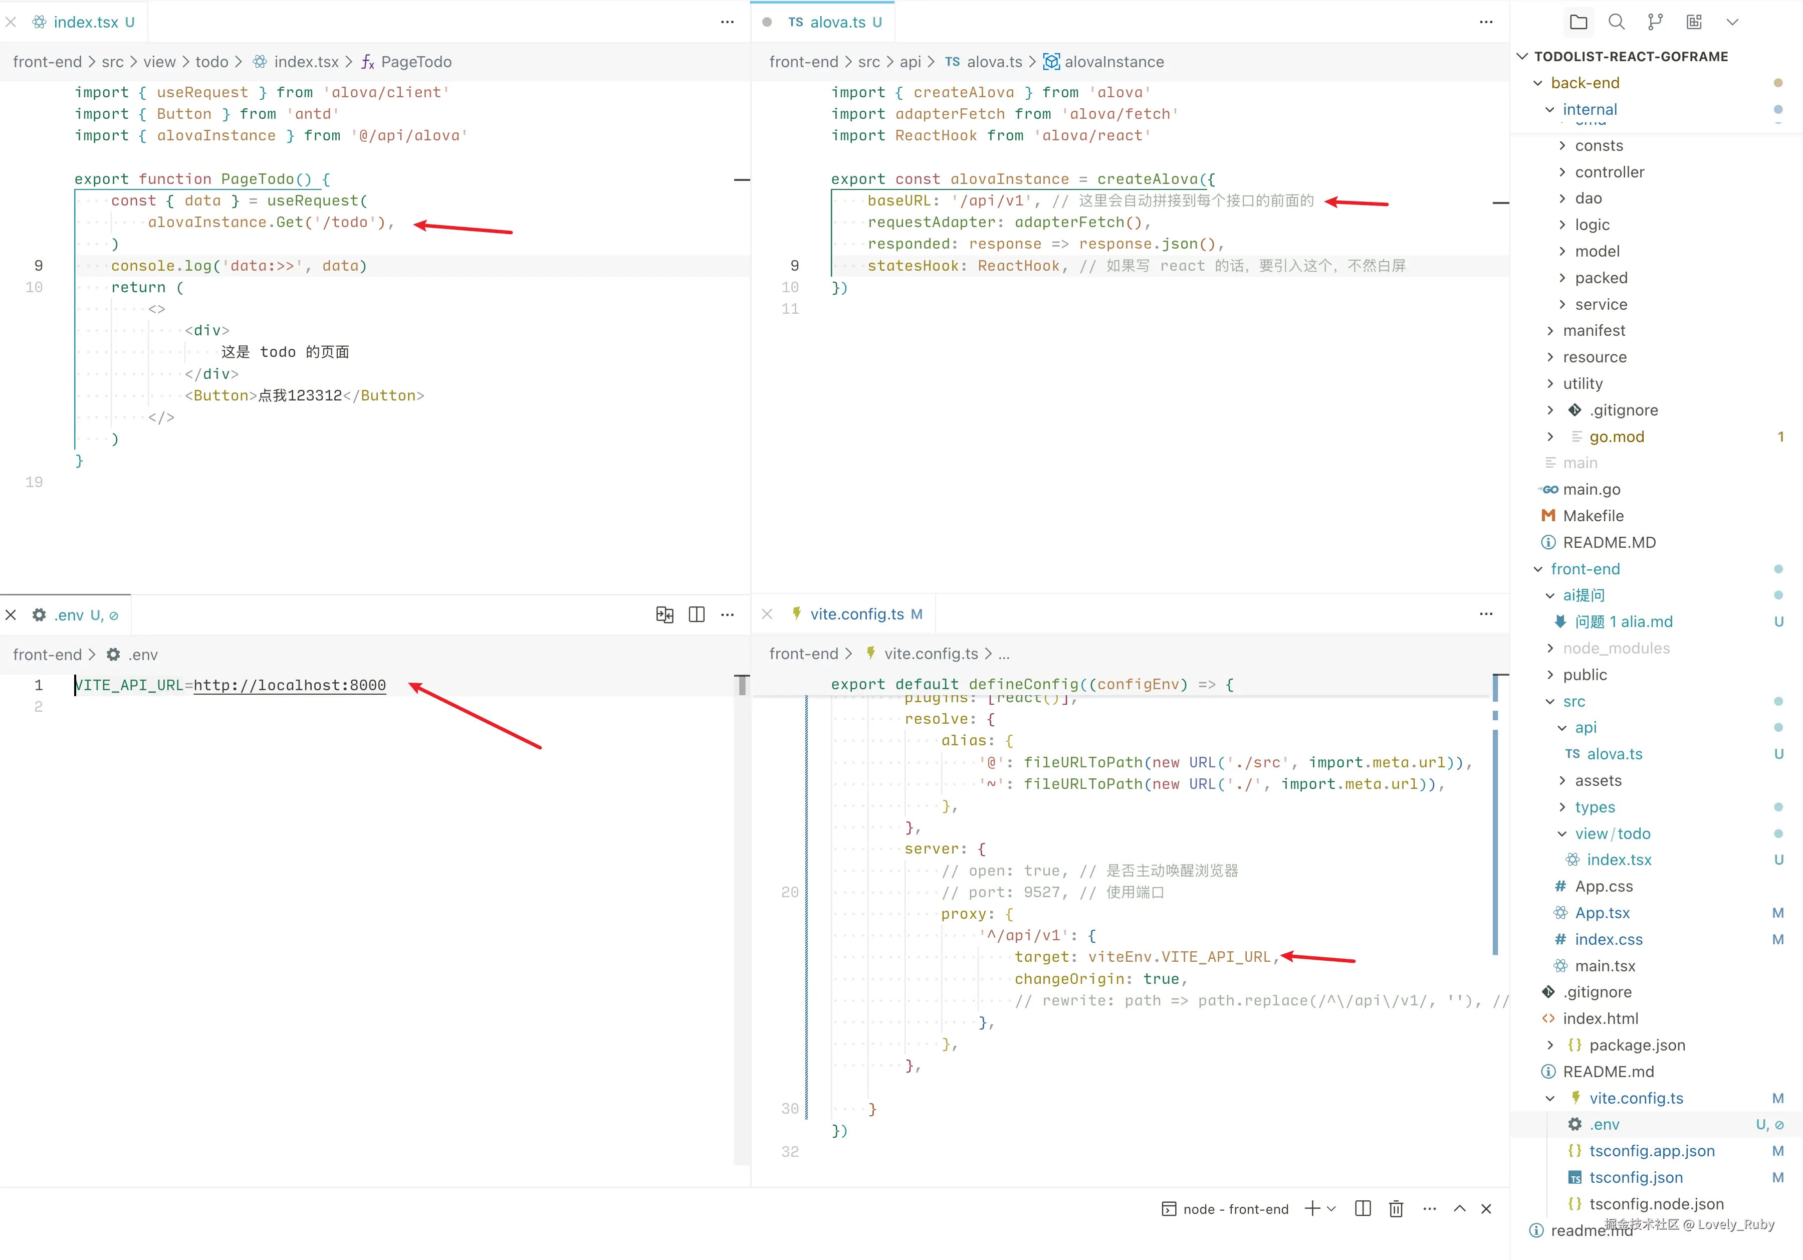Click the open changes icon in .env pane
This screenshot has height=1260, width=1803.
click(x=664, y=614)
